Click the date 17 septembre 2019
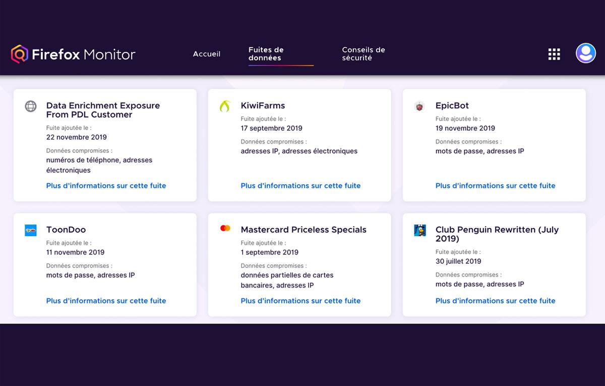The image size is (605, 386). [272, 128]
